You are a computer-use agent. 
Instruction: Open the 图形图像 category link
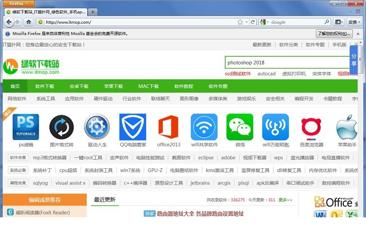[x=189, y=98]
